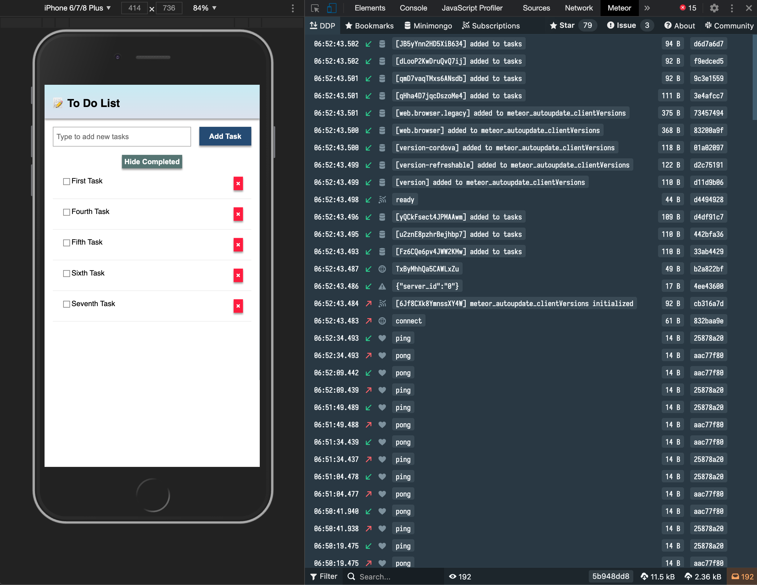Image resolution: width=757 pixels, height=585 pixels.
Task: Click the inspect element cursor icon
Action: coord(315,8)
